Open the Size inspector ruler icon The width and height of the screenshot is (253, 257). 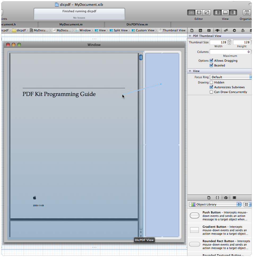click(x=226, y=30)
